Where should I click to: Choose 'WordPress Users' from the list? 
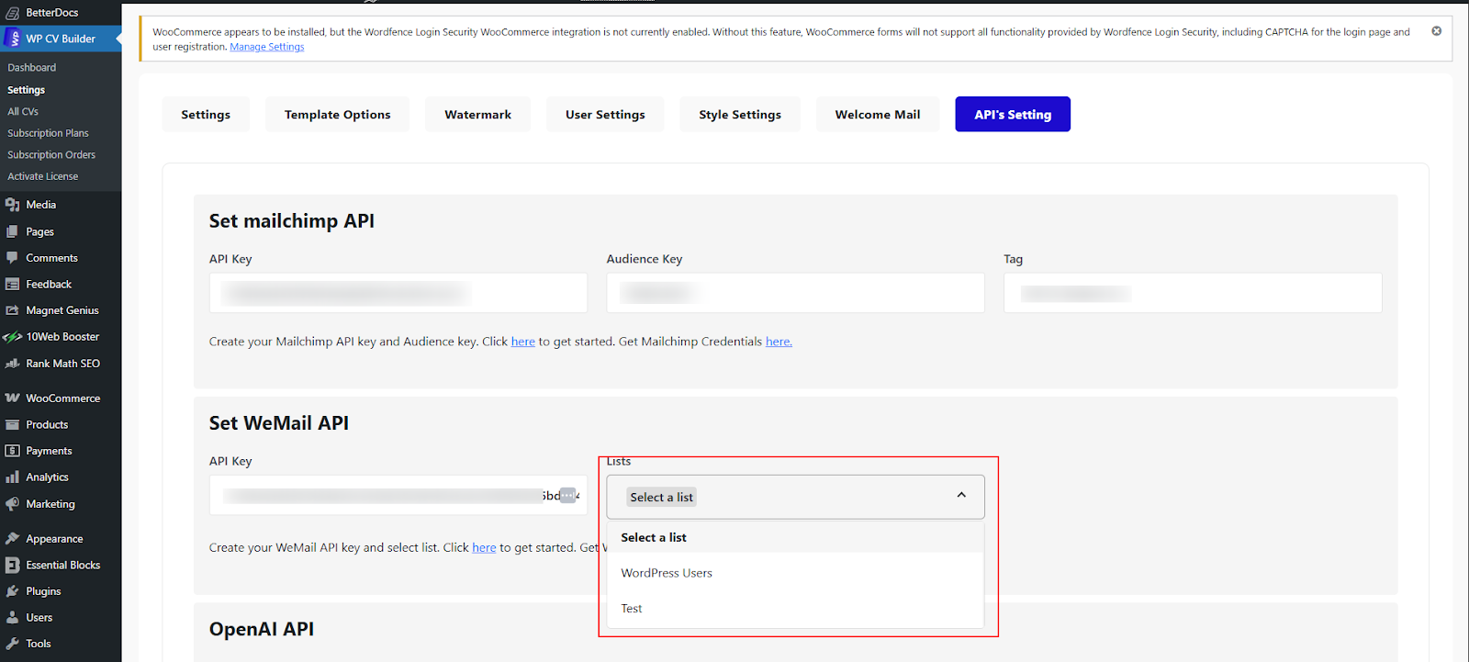tap(795, 573)
